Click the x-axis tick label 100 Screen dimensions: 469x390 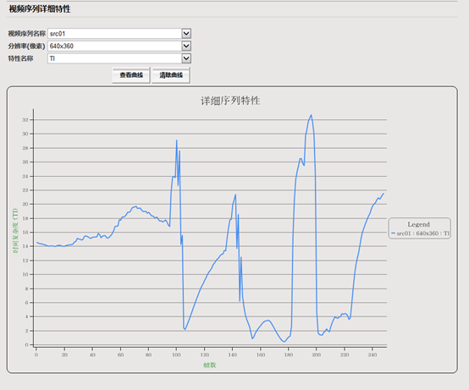(176, 354)
